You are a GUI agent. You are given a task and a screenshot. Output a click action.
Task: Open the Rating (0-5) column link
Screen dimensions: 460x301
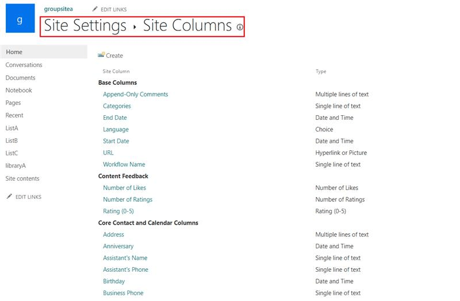coord(118,211)
